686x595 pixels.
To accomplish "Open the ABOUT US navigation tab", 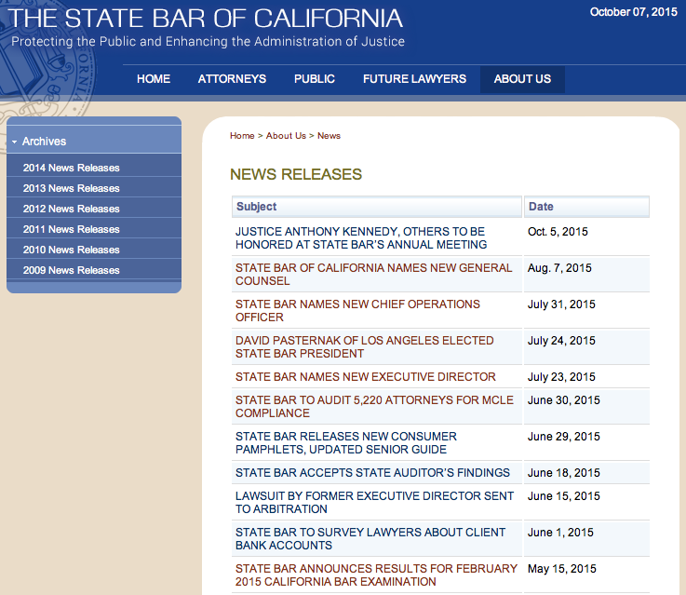I will pyautogui.click(x=522, y=79).
